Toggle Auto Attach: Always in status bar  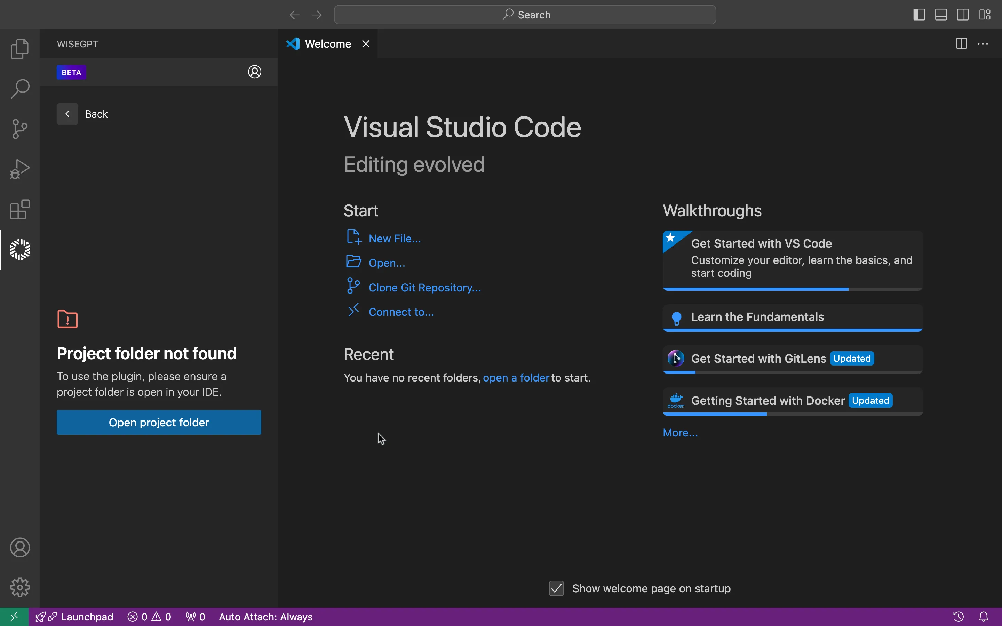pyautogui.click(x=266, y=617)
